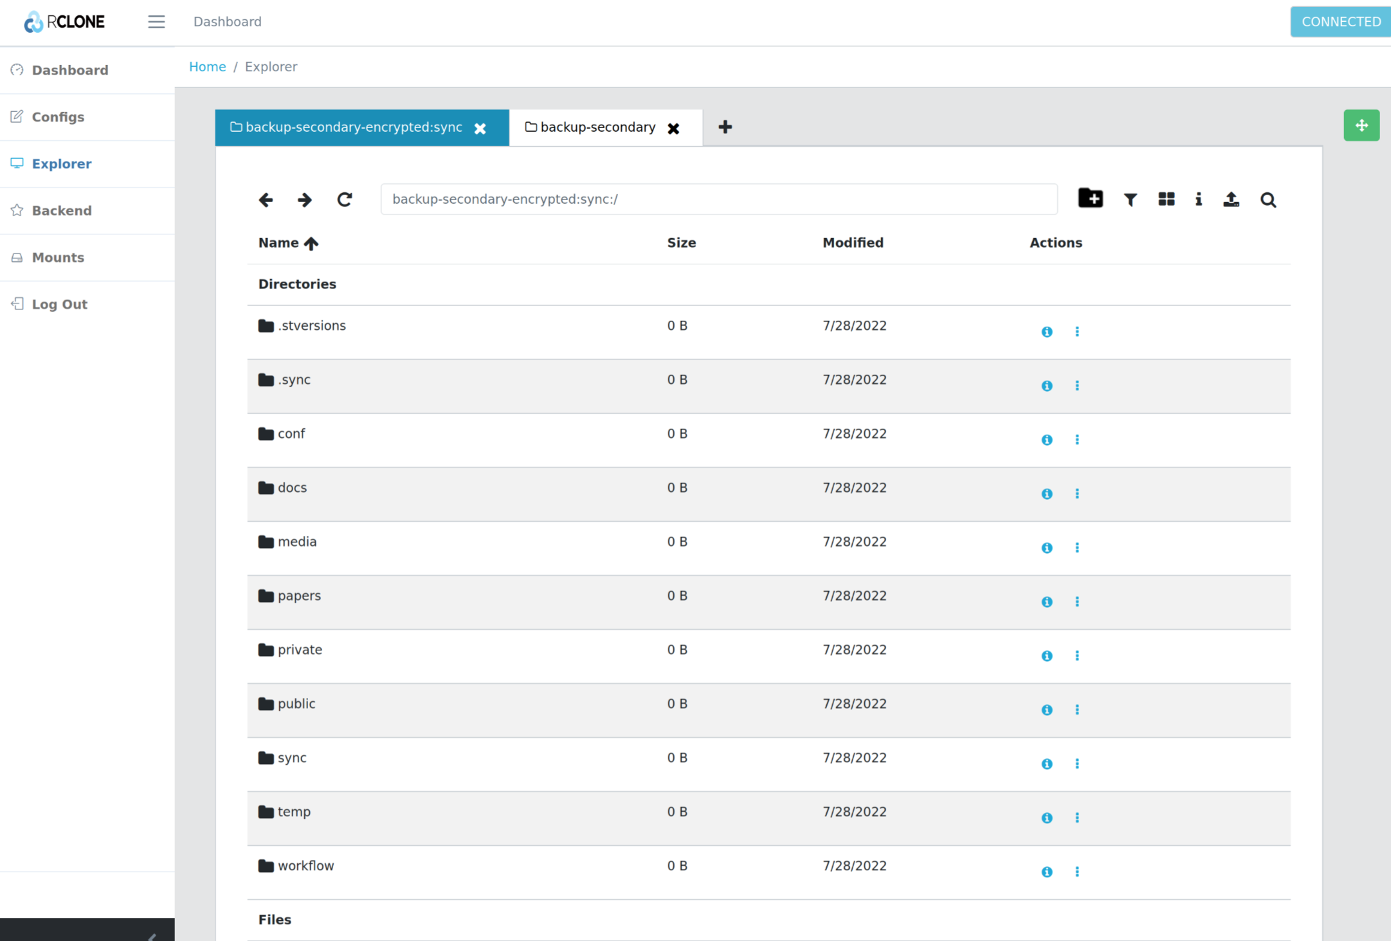The height and width of the screenshot is (941, 1391).
Task: Focus the remote path input field
Action: coord(719,199)
